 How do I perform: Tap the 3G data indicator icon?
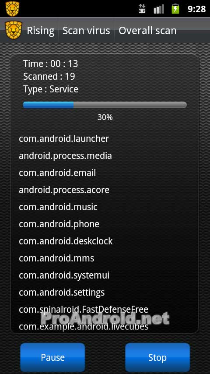click(142, 9)
